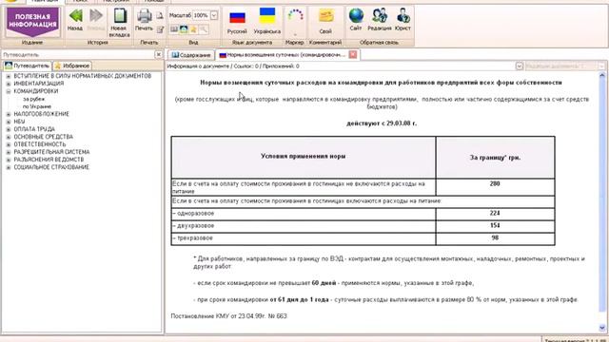
Task: Click the search magnifier icon in Вид group
Action: [x=203, y=29]
